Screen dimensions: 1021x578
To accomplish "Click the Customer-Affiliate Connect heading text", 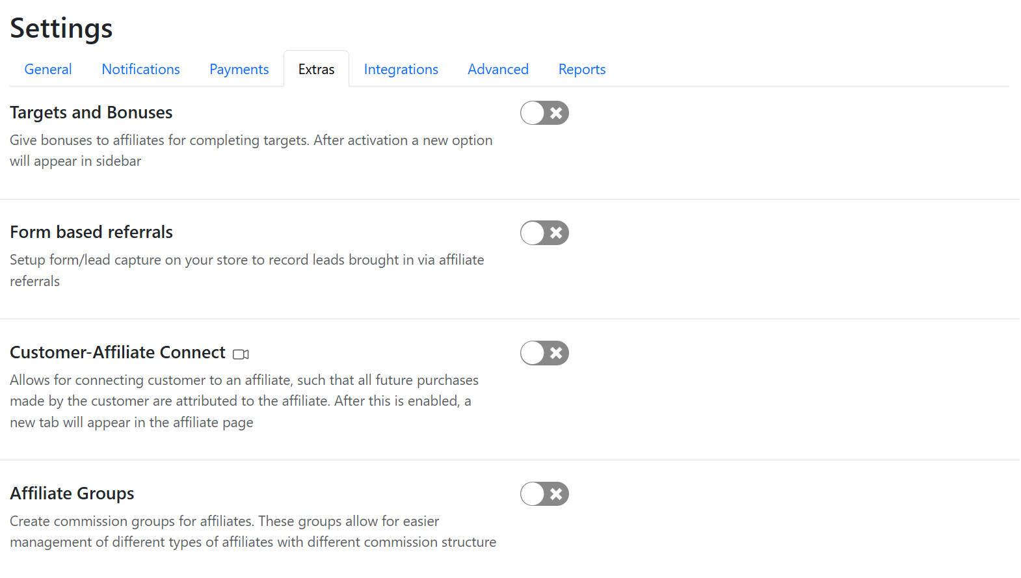I will 118,352.
